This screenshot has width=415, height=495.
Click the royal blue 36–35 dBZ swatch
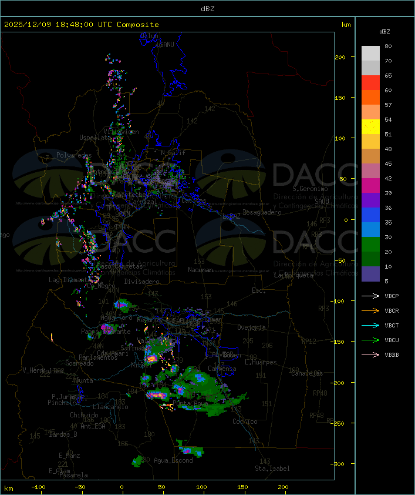[x=370, y=215]
